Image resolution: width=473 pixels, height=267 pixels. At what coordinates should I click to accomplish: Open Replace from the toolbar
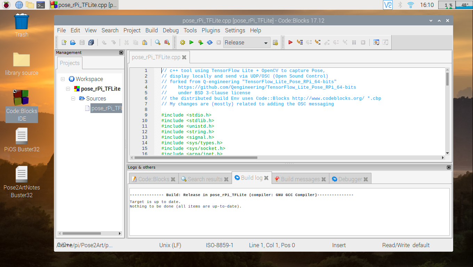[x=167, y=42]
